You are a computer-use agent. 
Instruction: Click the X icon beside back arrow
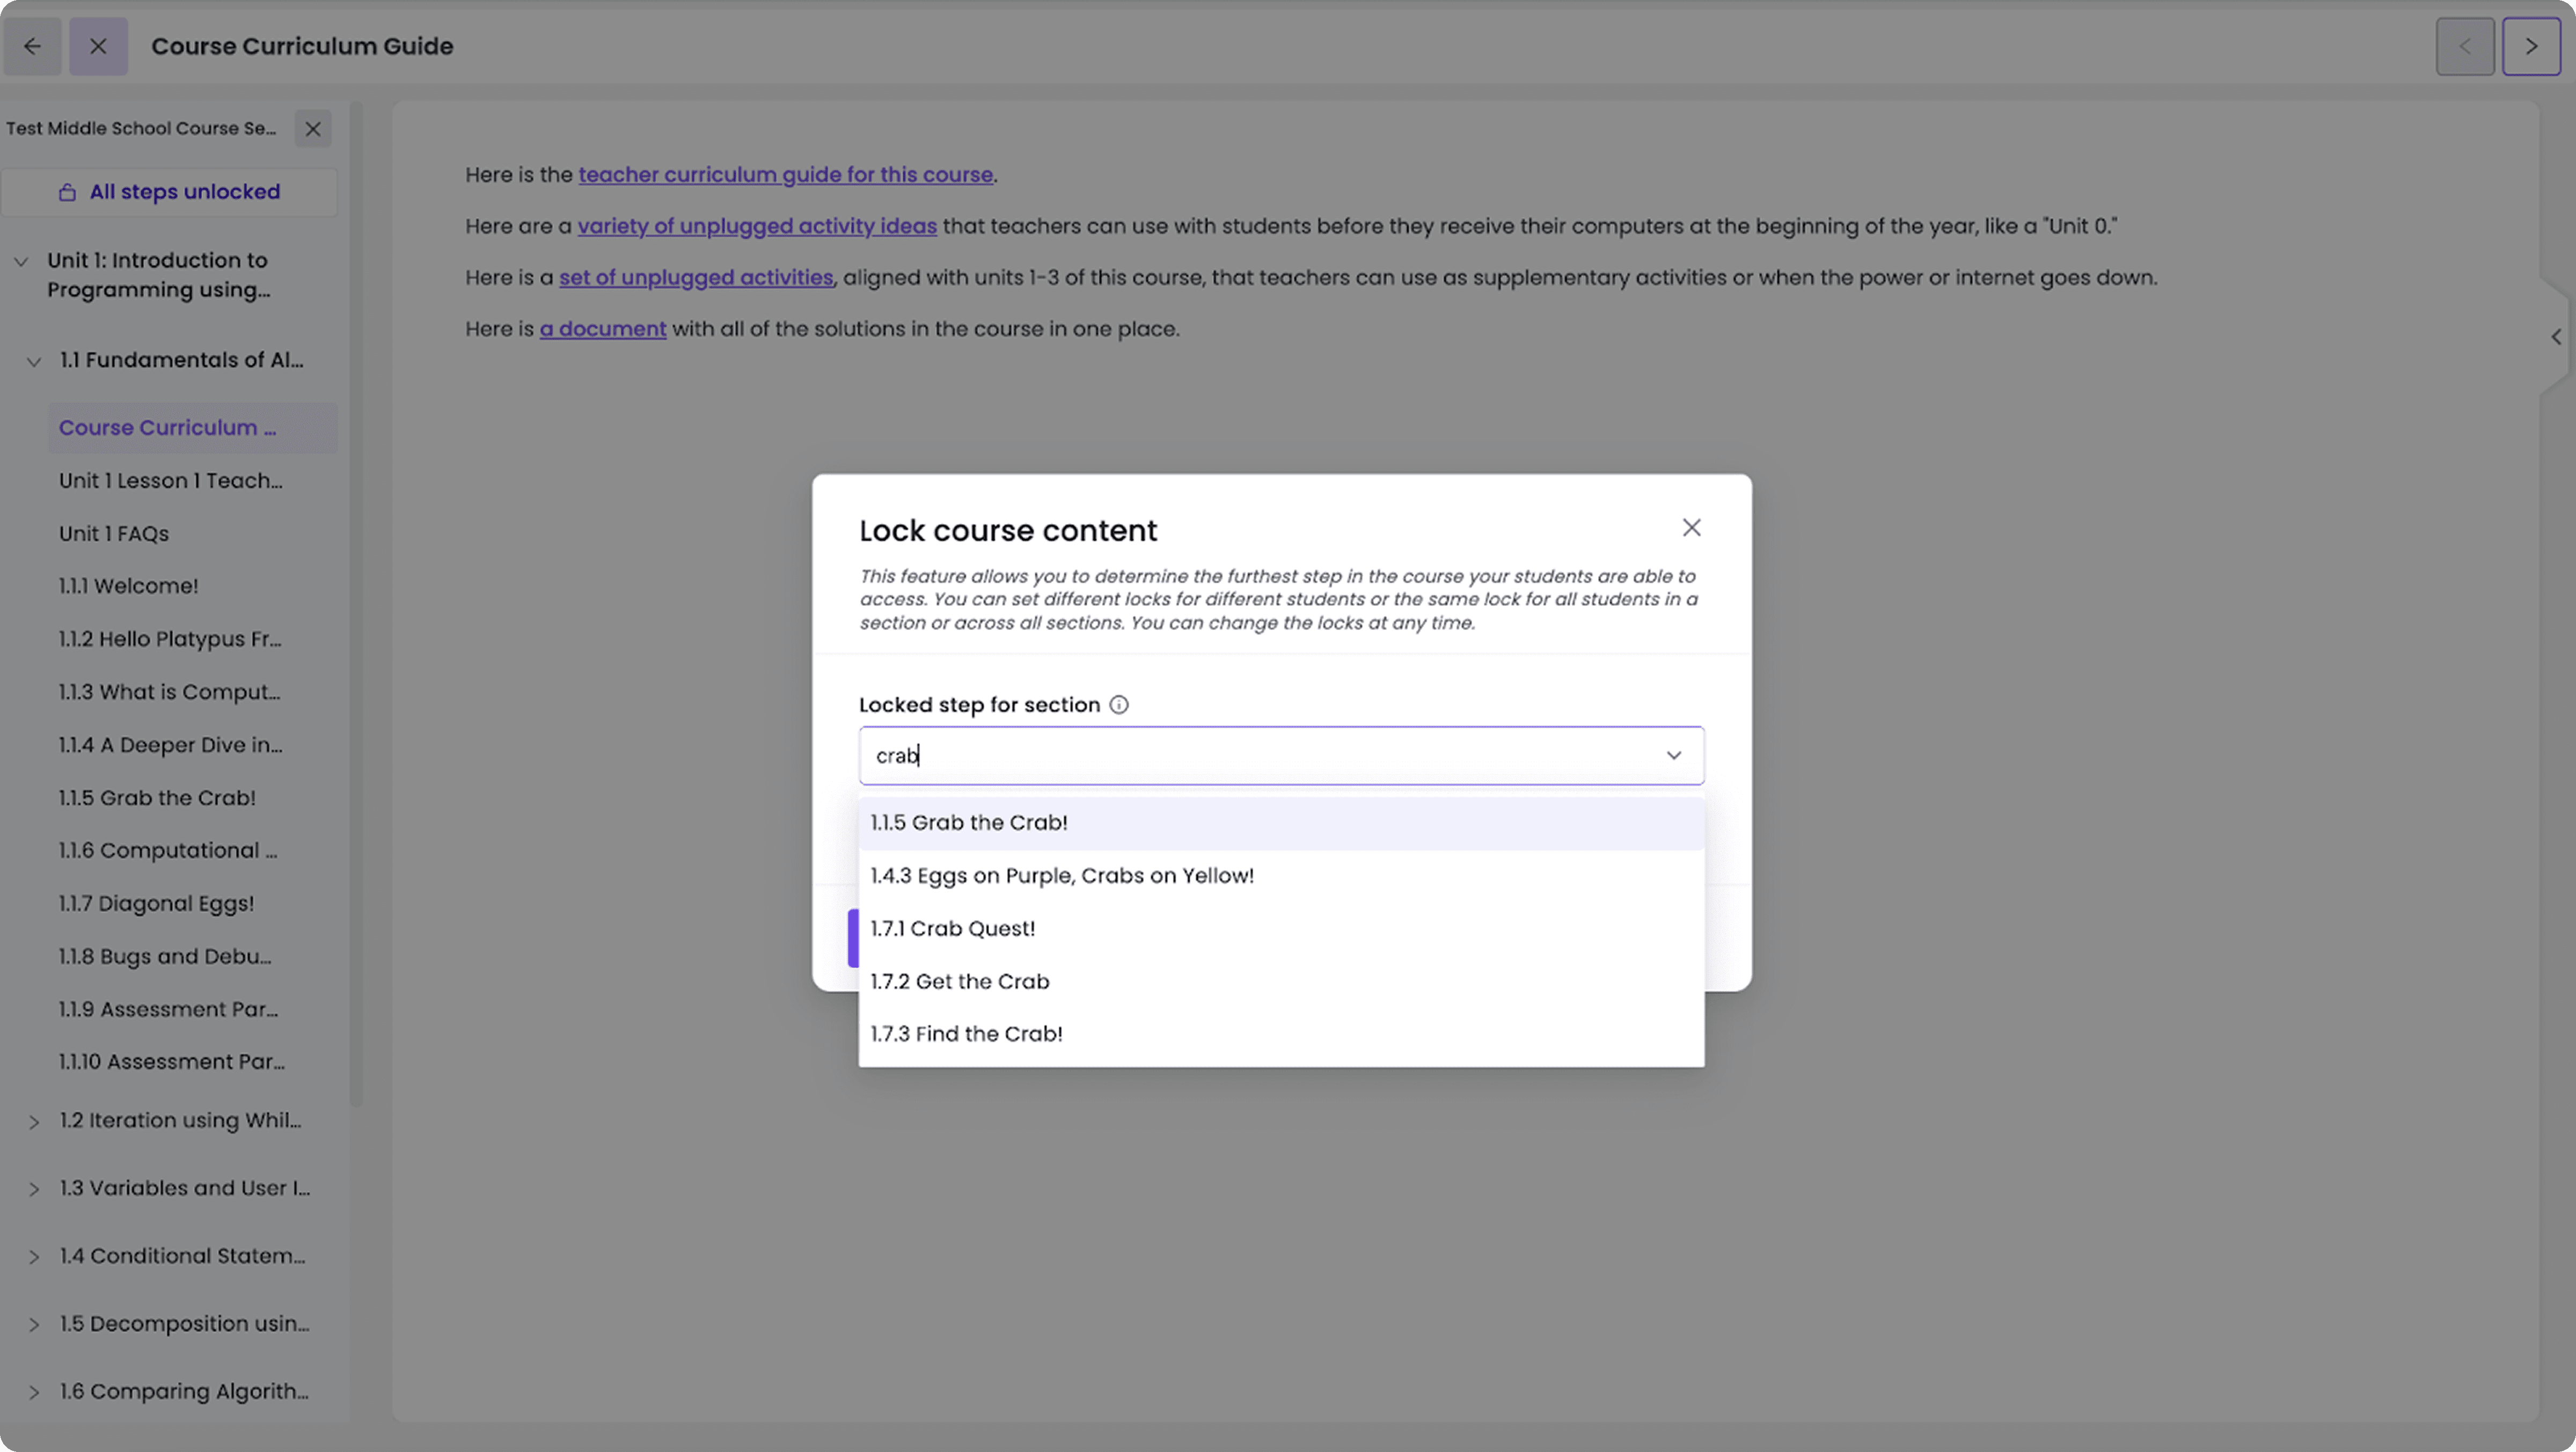coord(98,46)
